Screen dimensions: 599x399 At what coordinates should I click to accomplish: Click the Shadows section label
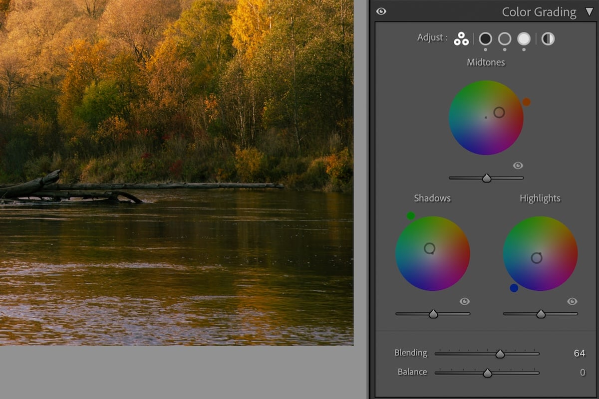pos(432,198)
